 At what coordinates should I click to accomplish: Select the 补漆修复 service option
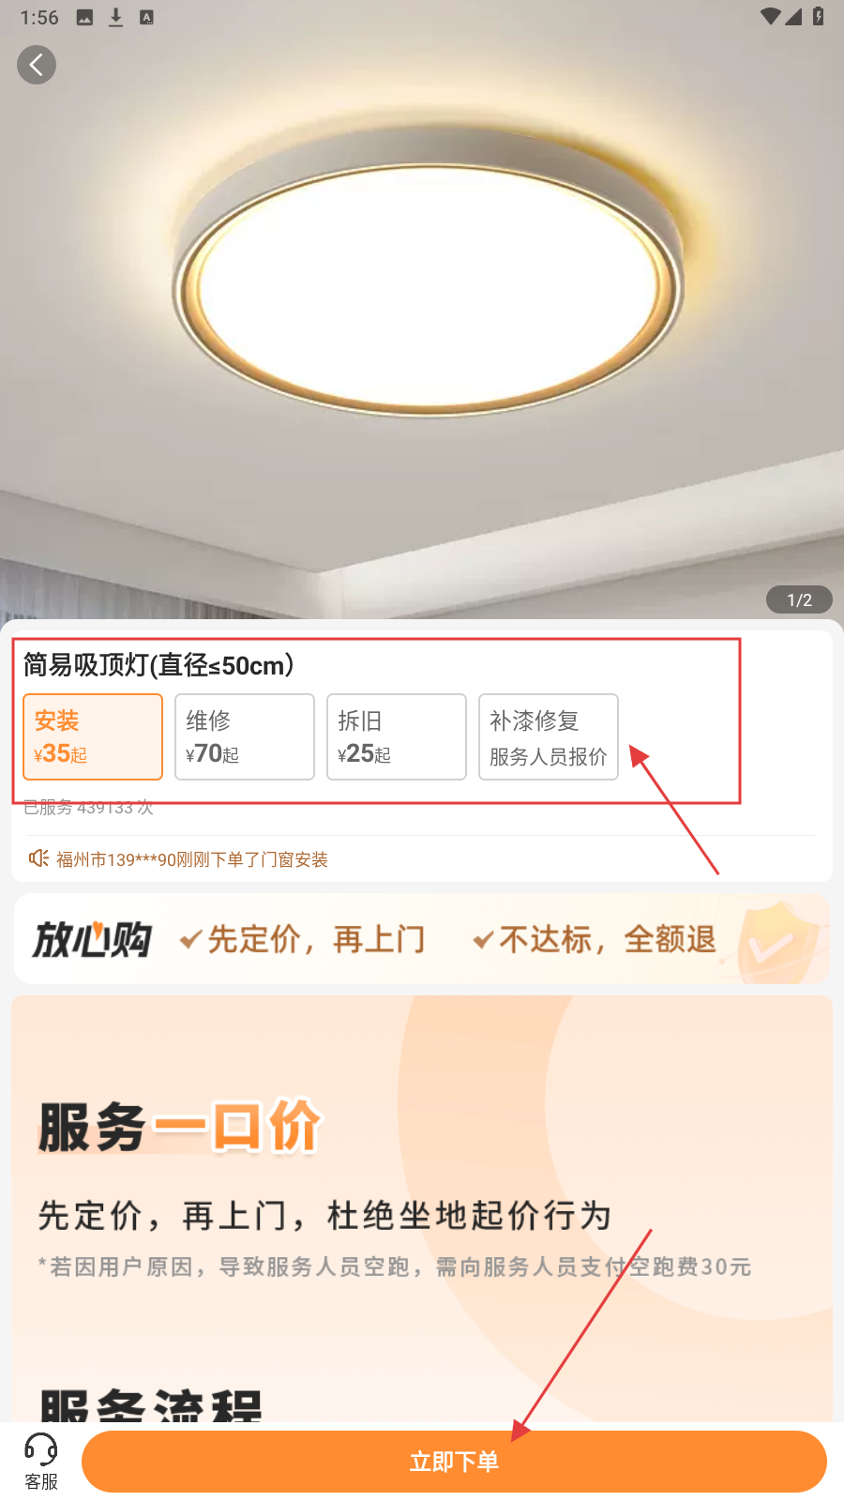[x=549, y=736]
